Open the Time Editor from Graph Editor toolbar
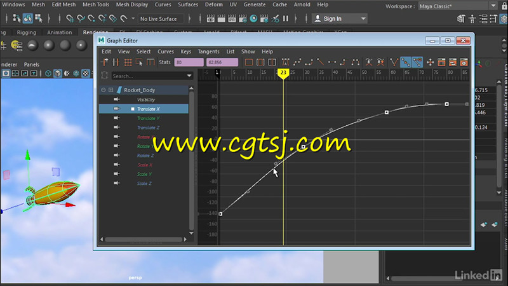This screenshot has width=508, height=286. pyautogui.click(x=464, y=62)
